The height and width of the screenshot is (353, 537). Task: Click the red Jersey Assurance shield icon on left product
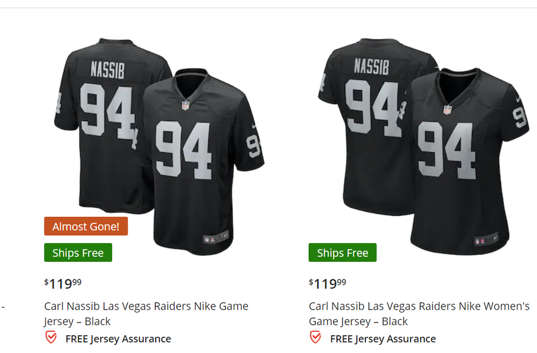coord(51,337)
